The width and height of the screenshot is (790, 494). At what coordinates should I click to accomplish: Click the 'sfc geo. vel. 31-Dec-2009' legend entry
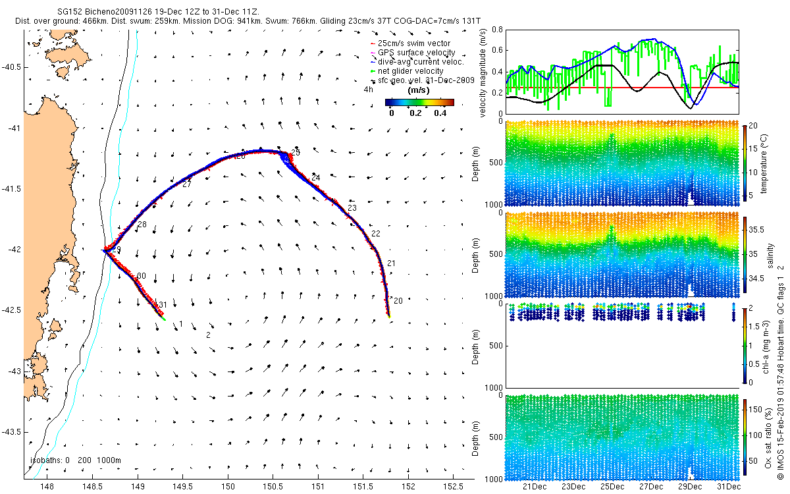[x=422, y=80]
